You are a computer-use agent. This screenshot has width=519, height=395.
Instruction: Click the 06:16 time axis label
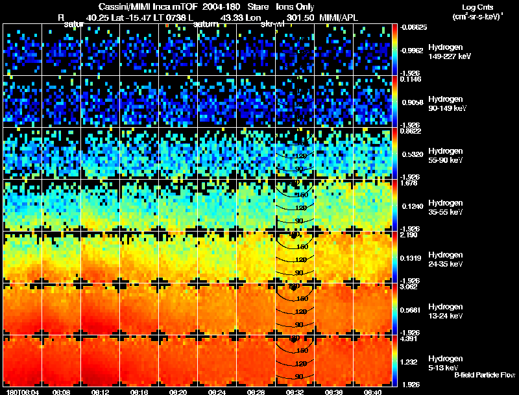coord(139,392)
